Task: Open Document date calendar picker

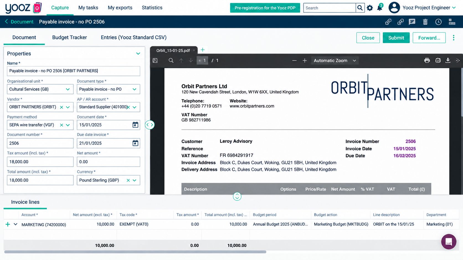Action: click(x=135, y=125)
